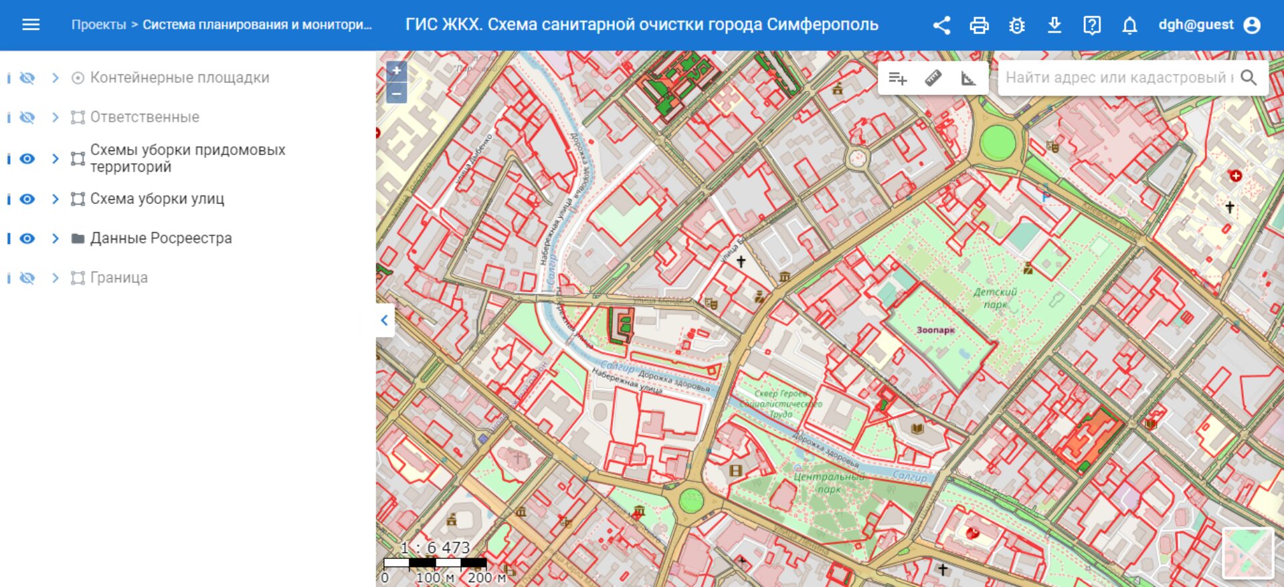The height and width of the screenshot is (587, 1284).
Task: Click Зоопарк label on map
Action: (x=935, y=330)
